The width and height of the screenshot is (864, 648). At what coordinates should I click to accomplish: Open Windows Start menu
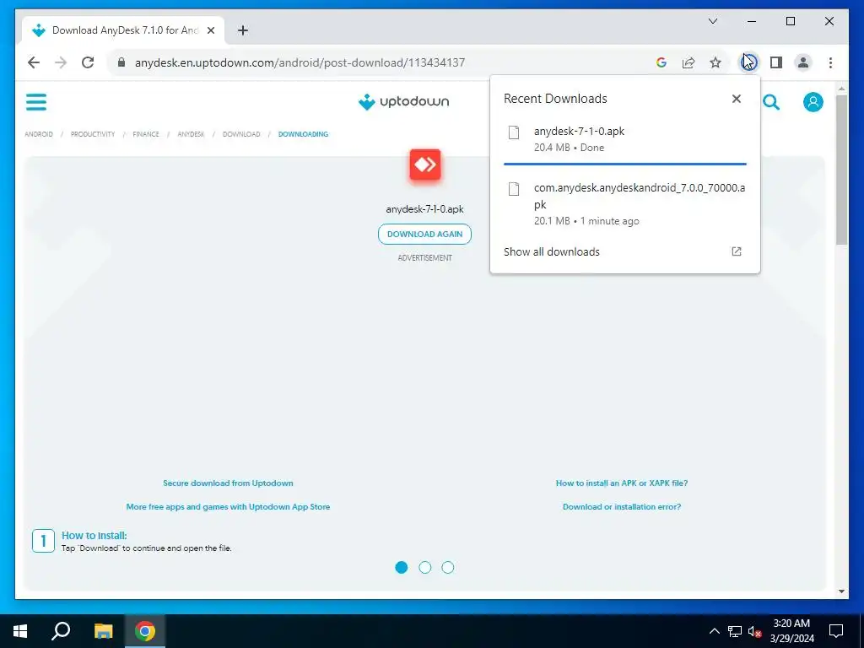click(x=20, y=631)
